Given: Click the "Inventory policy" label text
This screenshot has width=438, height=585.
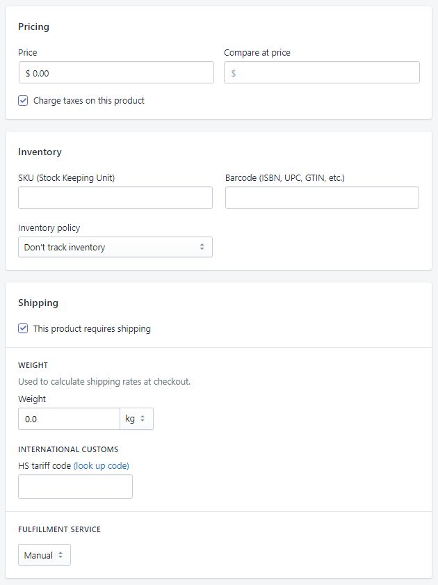Looking at the screenshot, I should (49, 227).
